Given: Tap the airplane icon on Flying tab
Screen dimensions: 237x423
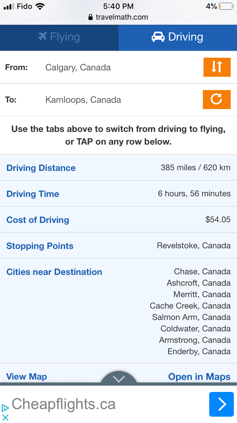Looking at the screenshot, I should point(42,37).
